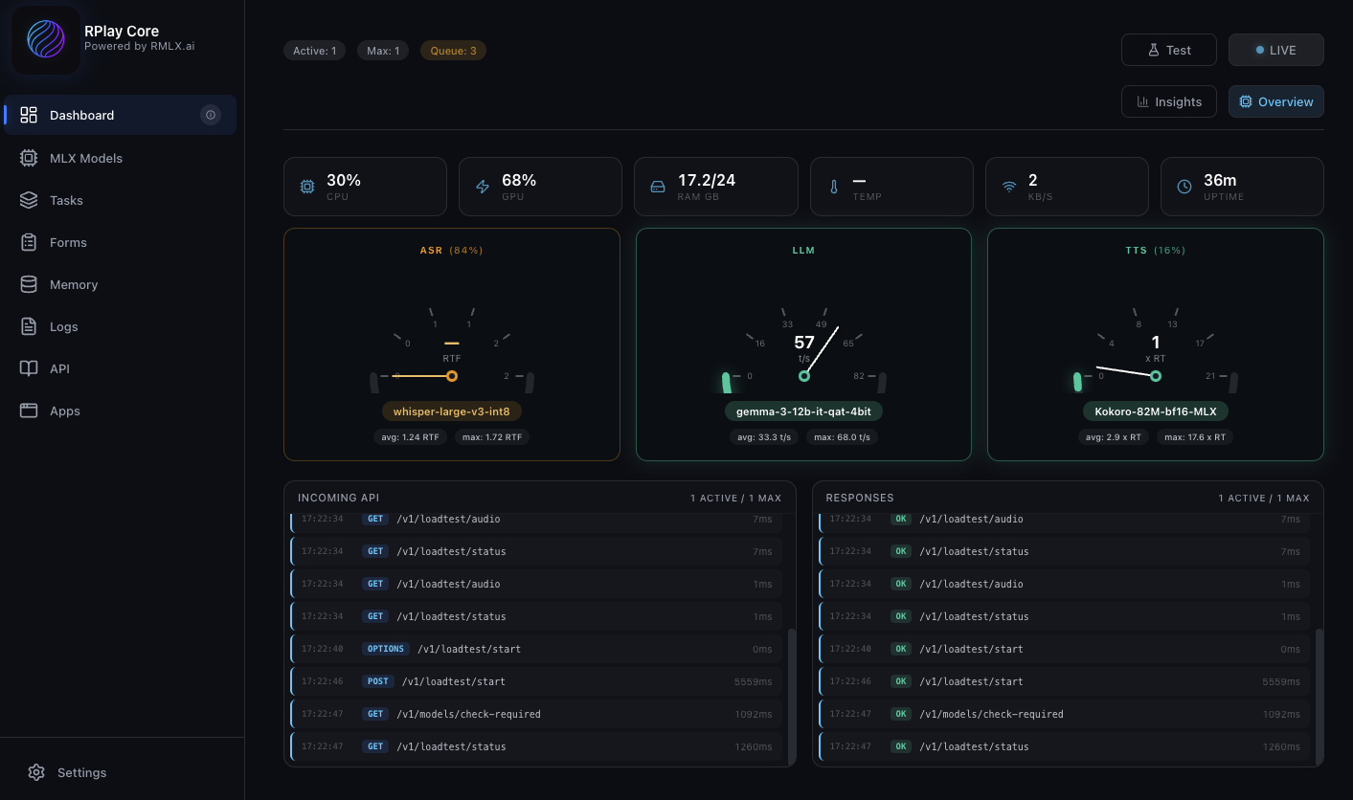Open Tasks using its sidebar icon
The height and width of the screenshot is (800, 1353).
29,200
